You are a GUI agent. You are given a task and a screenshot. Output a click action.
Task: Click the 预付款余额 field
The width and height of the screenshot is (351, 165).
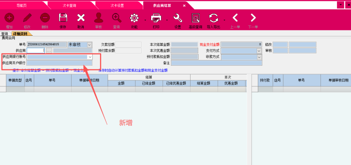pyautogui.click(x=128, y=50)
